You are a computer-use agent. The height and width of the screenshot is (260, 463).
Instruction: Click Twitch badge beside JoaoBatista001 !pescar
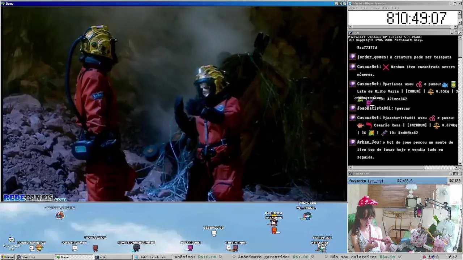pos(353,108)
